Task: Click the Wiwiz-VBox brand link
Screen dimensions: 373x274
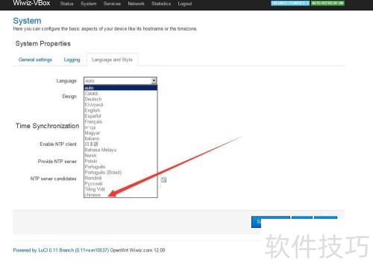Action: click(31, 3)
